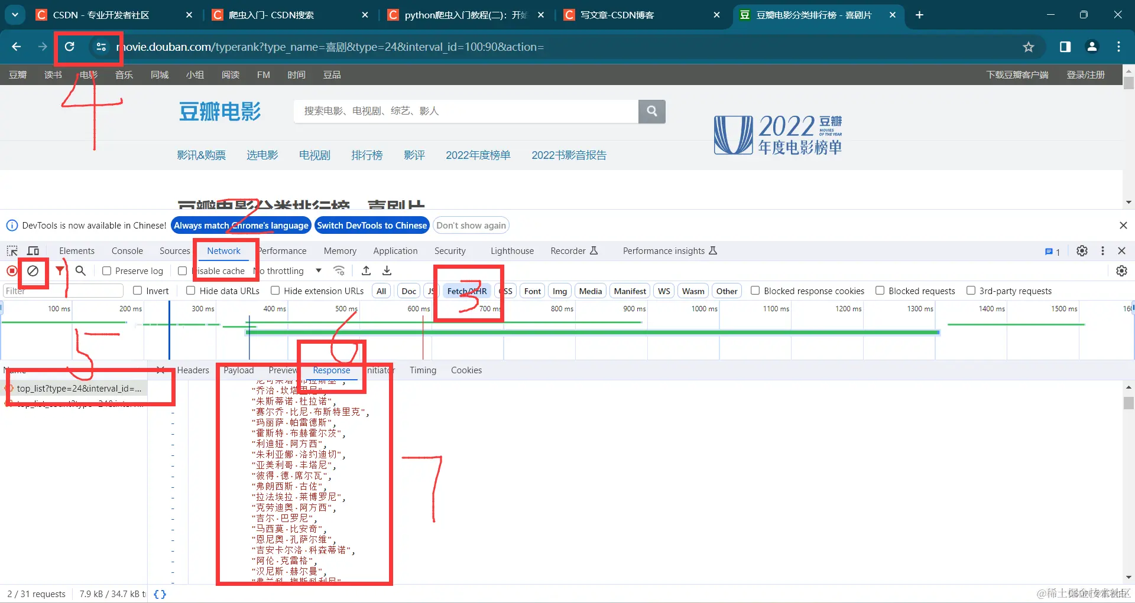Open 2022年度榜单 link
This screenshot has width=1135, height=603.
point(478,155)
